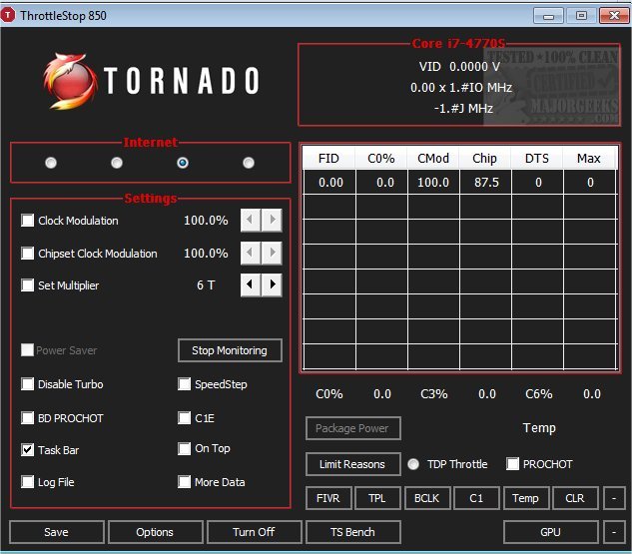Image resolution: width=632 pixels, height=554 pixels.
Task: Click the C0% column header in table
Action: 380,158
